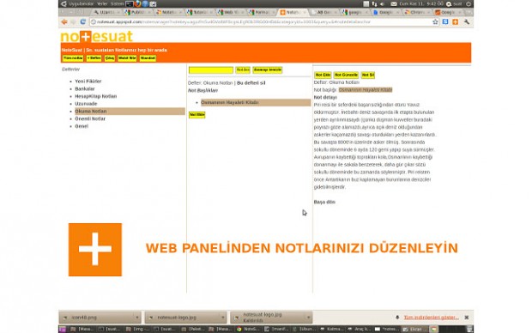Click the Standart button
The width and height of the screenshot is (532, 333).
(x=148, y=58)
